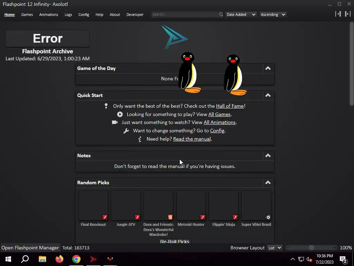
Task: Open the Ascending order dropdown
Action: pyautogui.click(x=273, y=15)
